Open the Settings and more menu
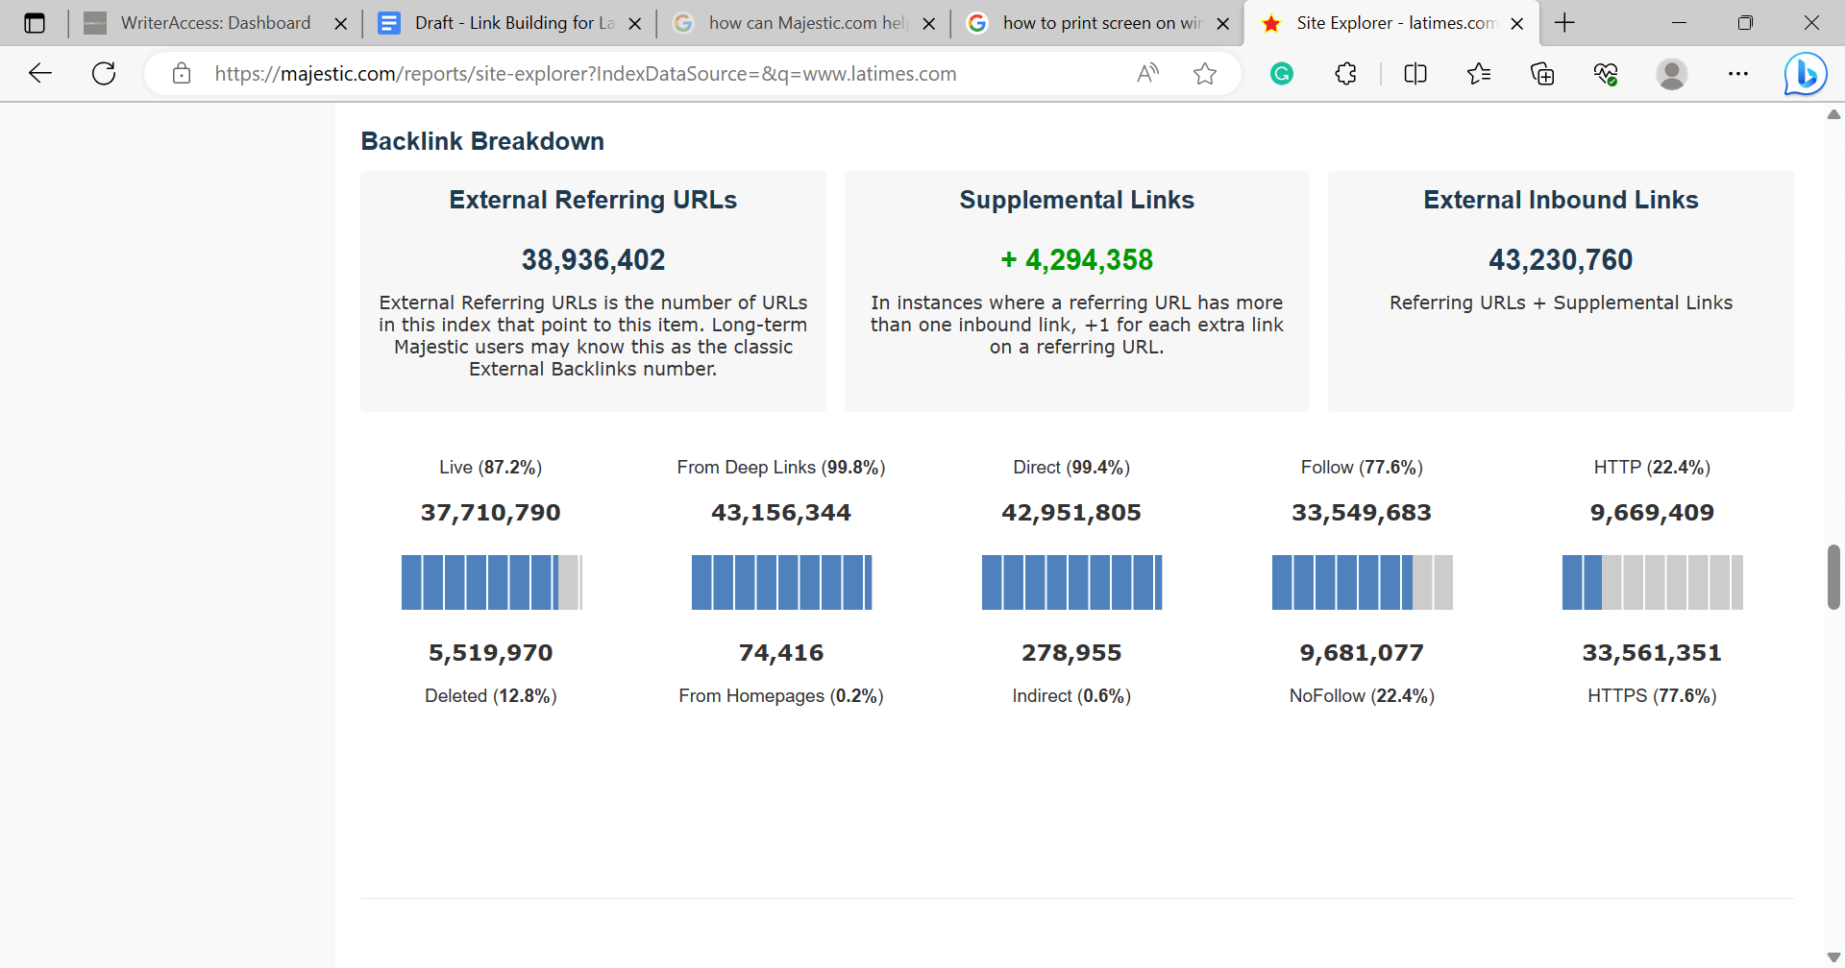Viewport: 1845px width, 968px height. click(1738, 73)
